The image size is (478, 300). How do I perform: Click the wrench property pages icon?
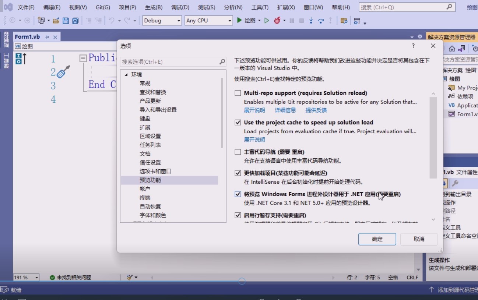[455, 183]
